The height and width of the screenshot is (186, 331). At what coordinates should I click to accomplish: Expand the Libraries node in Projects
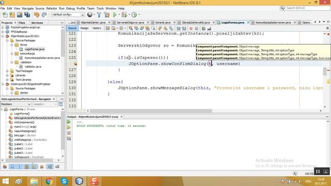click(7, 75)
